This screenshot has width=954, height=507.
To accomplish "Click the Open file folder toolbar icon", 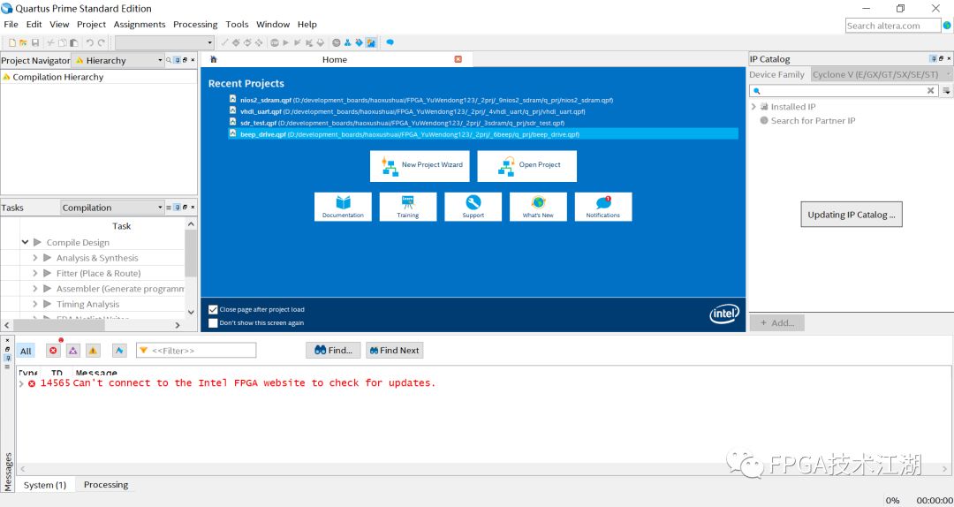I will (x=23, y=42).
